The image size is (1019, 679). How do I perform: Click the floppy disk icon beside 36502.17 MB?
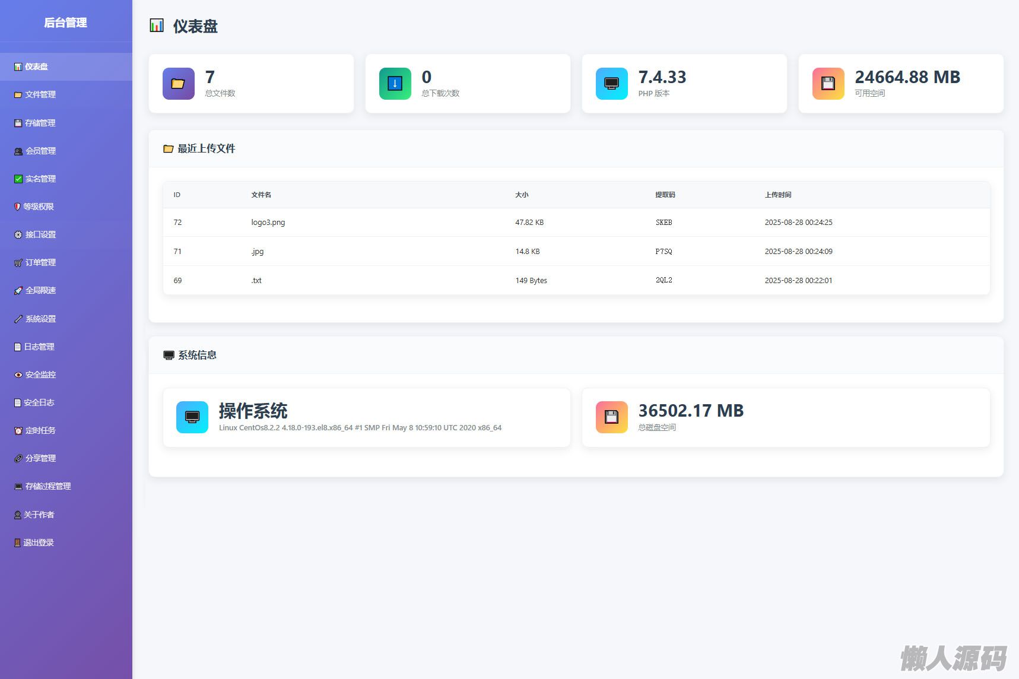(611, 417)
